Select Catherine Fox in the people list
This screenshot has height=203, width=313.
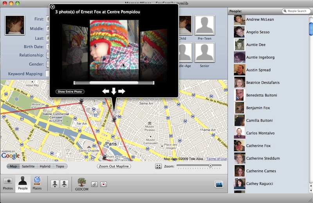[x=258, y=146]
